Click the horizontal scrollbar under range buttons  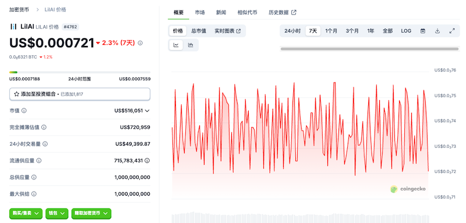370,49
